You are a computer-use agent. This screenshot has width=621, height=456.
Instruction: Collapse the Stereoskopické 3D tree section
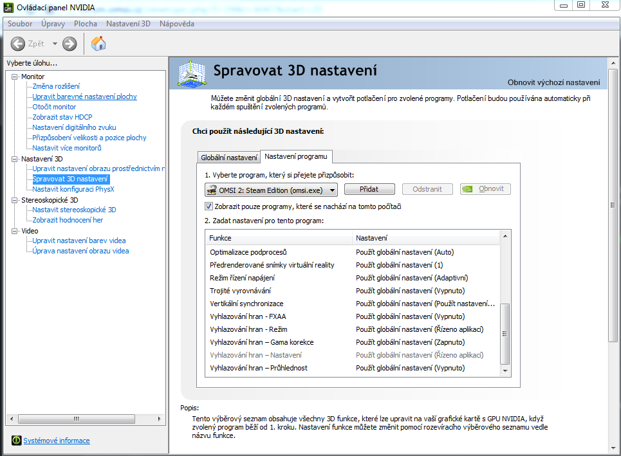click(15, 200)
